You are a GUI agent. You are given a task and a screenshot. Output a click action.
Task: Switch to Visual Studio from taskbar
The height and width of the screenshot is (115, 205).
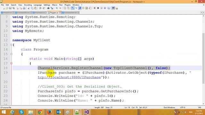pos(86,112)
